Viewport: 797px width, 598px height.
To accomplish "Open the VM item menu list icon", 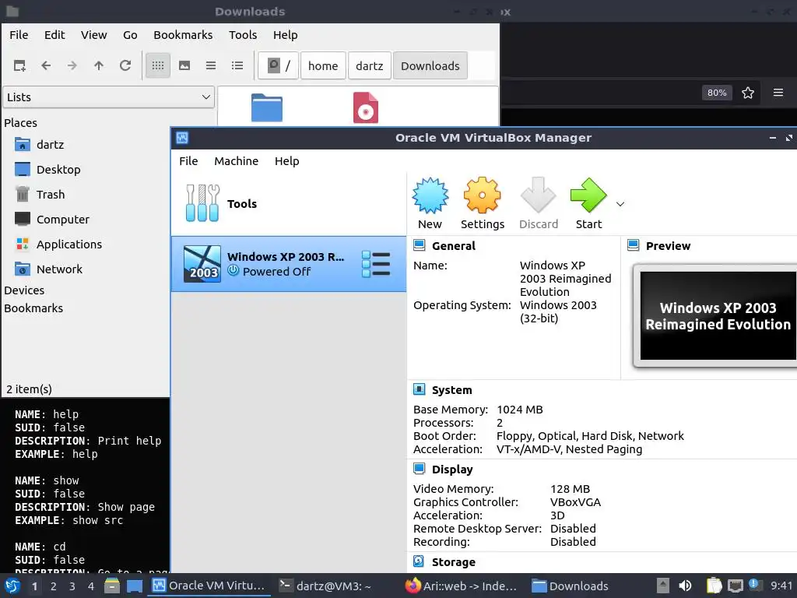I will coord(376,264).
